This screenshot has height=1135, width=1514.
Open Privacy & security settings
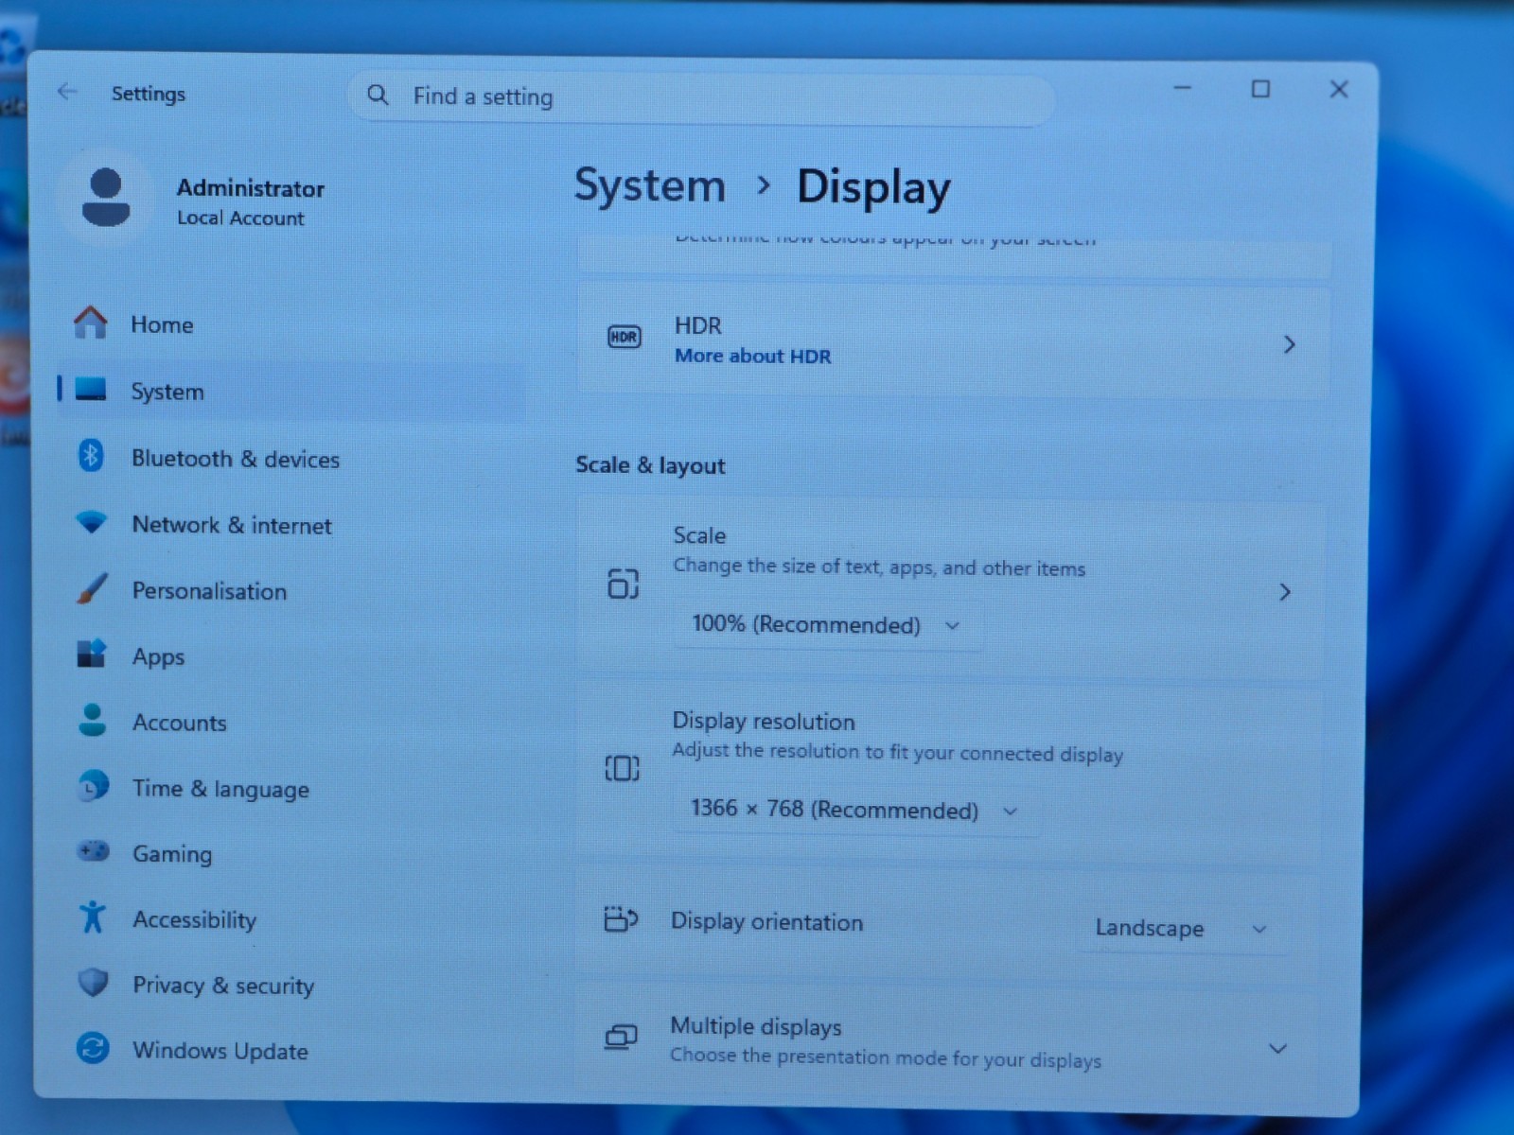(x=289, y=985)
